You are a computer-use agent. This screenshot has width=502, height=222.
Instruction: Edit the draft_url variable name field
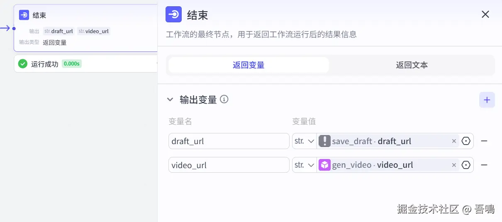(x=229, y=141)
